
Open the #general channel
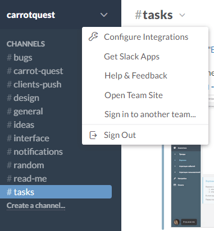pos(25,112)
